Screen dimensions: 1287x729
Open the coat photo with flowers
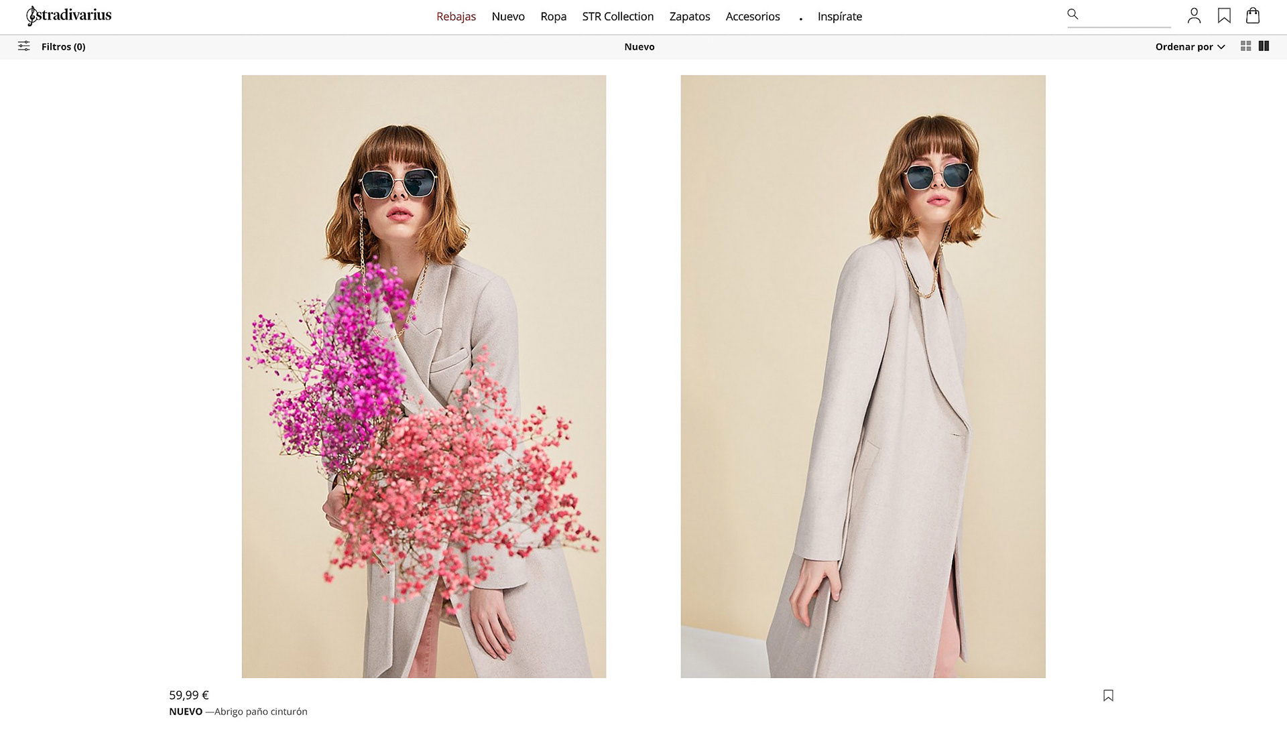pos(424,376)
